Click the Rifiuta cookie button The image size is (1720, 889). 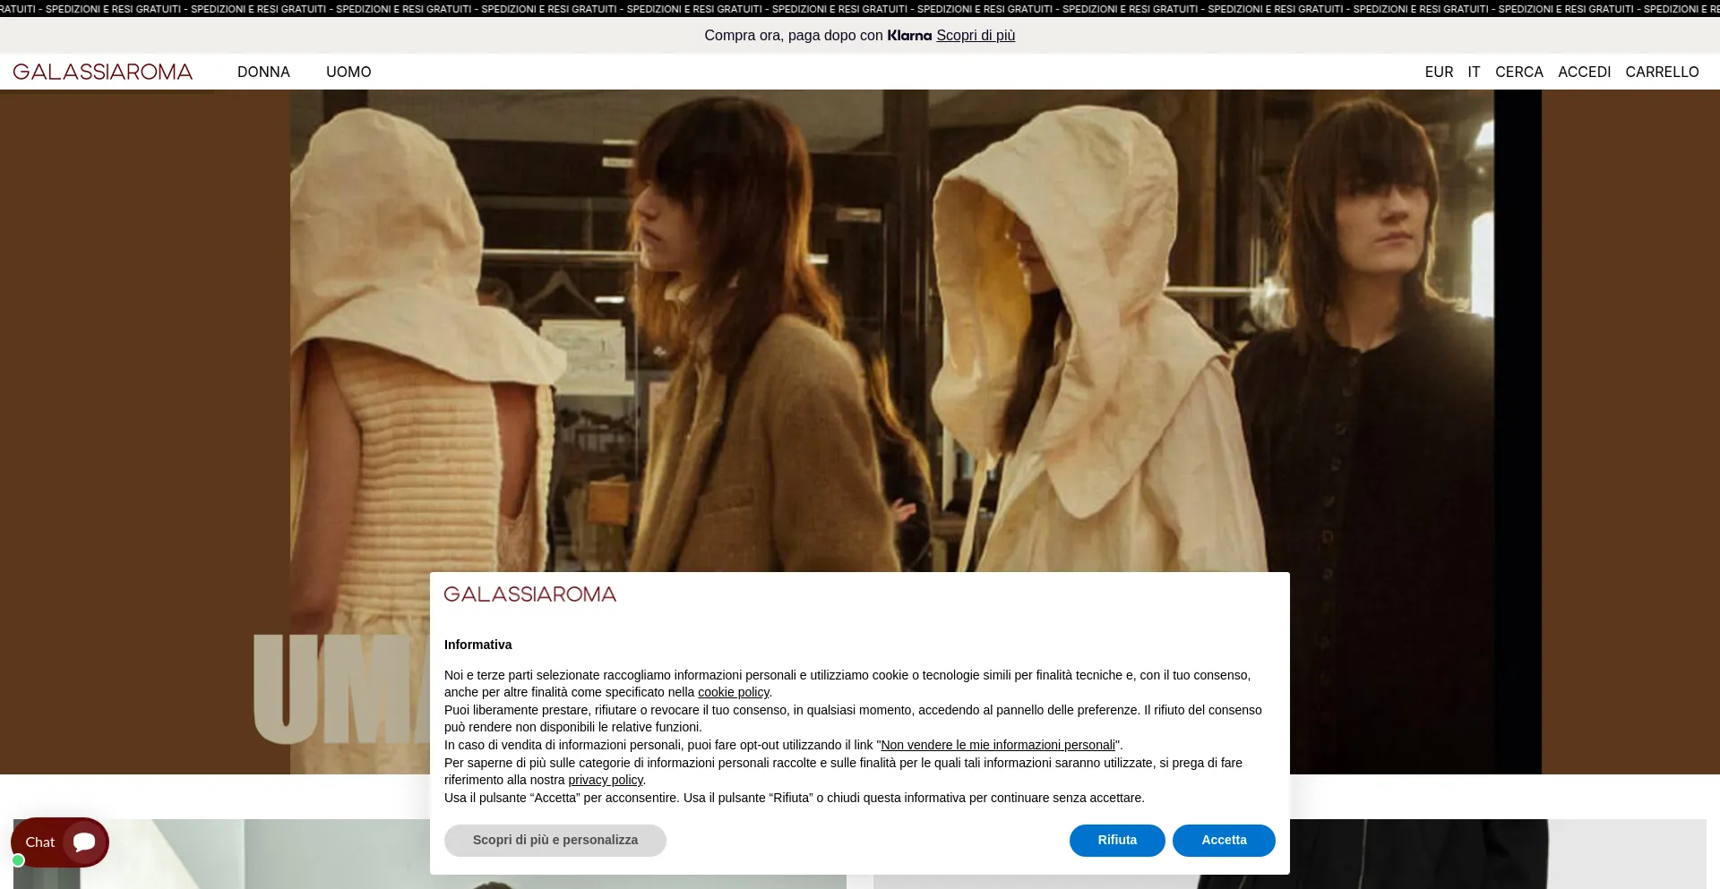tap(1117, 841)
